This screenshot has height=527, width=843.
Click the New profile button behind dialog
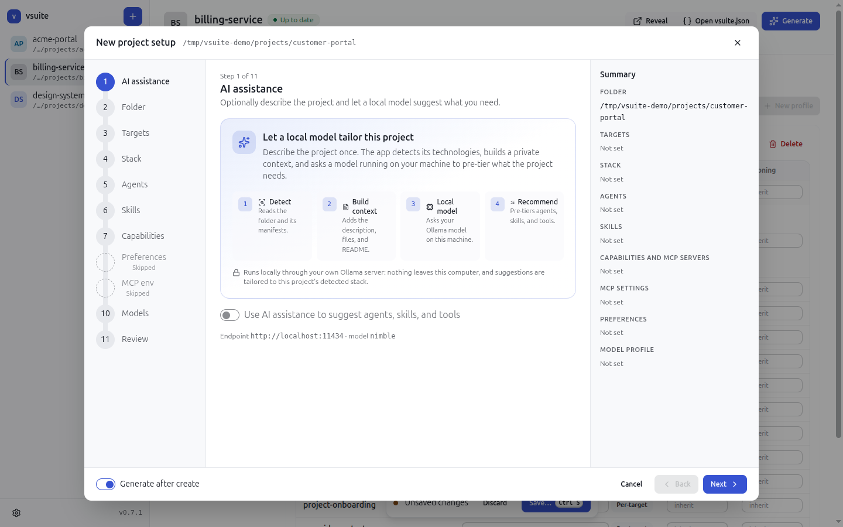coord(789,106)
